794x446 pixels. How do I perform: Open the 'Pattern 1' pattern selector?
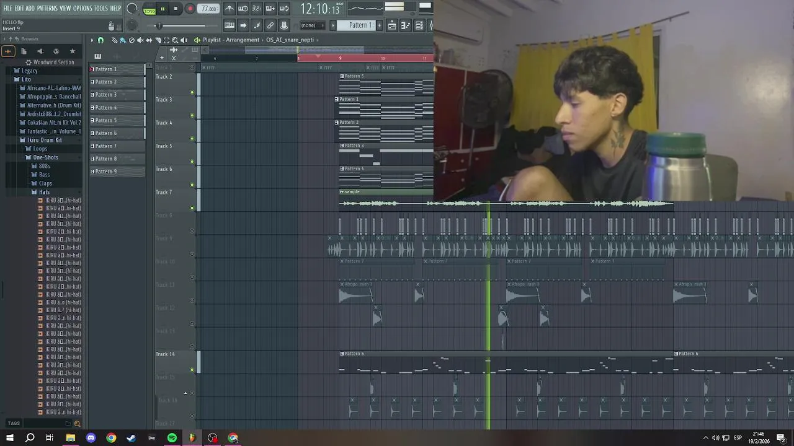(357, 25)
